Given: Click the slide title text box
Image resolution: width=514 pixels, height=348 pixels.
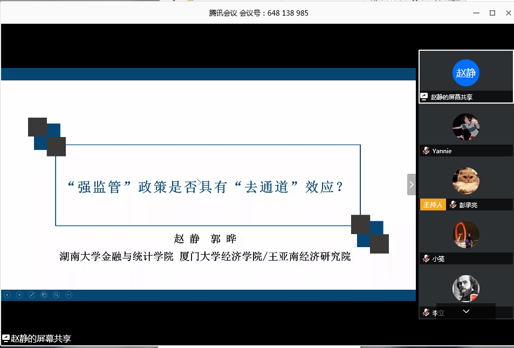Looking at the screenshot, I should click(x=208, y=186).
